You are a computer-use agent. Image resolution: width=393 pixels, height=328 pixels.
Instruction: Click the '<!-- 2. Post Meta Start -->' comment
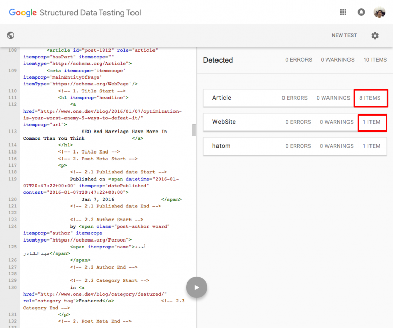click(x=98, y=159)
